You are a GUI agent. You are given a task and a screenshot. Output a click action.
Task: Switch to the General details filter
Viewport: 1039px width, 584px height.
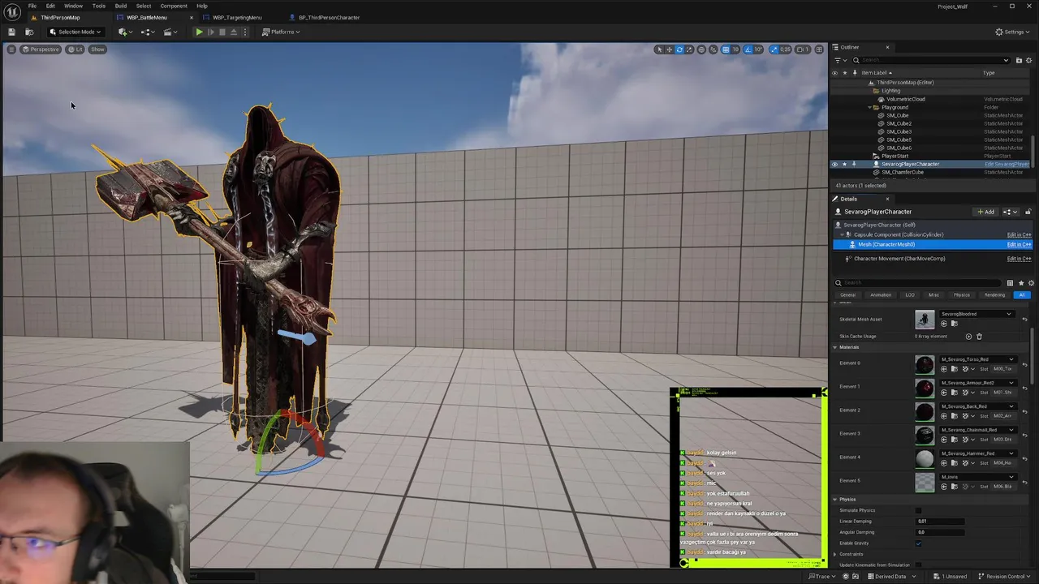tap(847, 295)
